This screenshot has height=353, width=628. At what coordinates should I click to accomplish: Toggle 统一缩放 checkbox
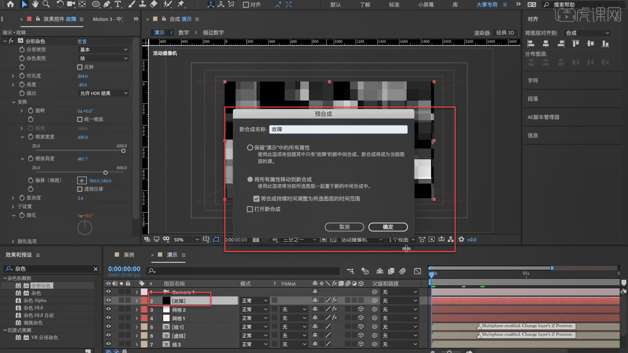[80, 119]
